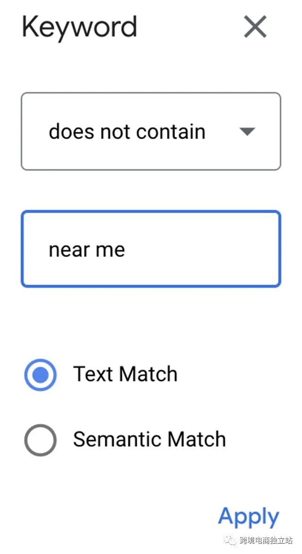Select the Semantic Match radio button
Viewport: 302px width, 554px height.
(x=41, y=440)
